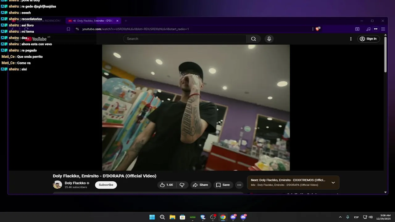
Task: Like the video with 1.6K thumbs up
Action: 166,185
